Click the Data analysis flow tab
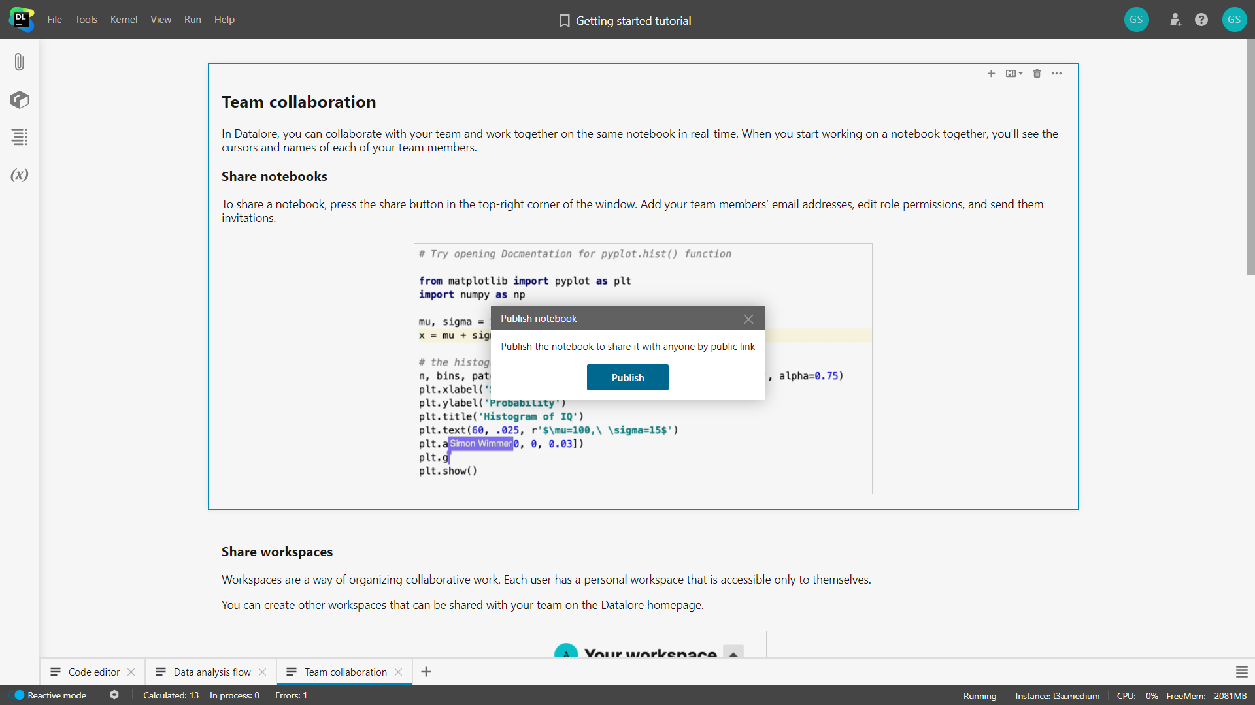The height and width of the screenshot is (705, 1255). pyautogui.click(x=211, y=672)
